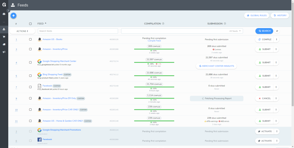This screenshot has width=294, height=148.
Task: Click the Facebook logo icon on deactivated feed
Action: [x=40, y=139]
